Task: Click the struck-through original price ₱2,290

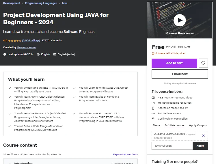Action: [171, 47]
